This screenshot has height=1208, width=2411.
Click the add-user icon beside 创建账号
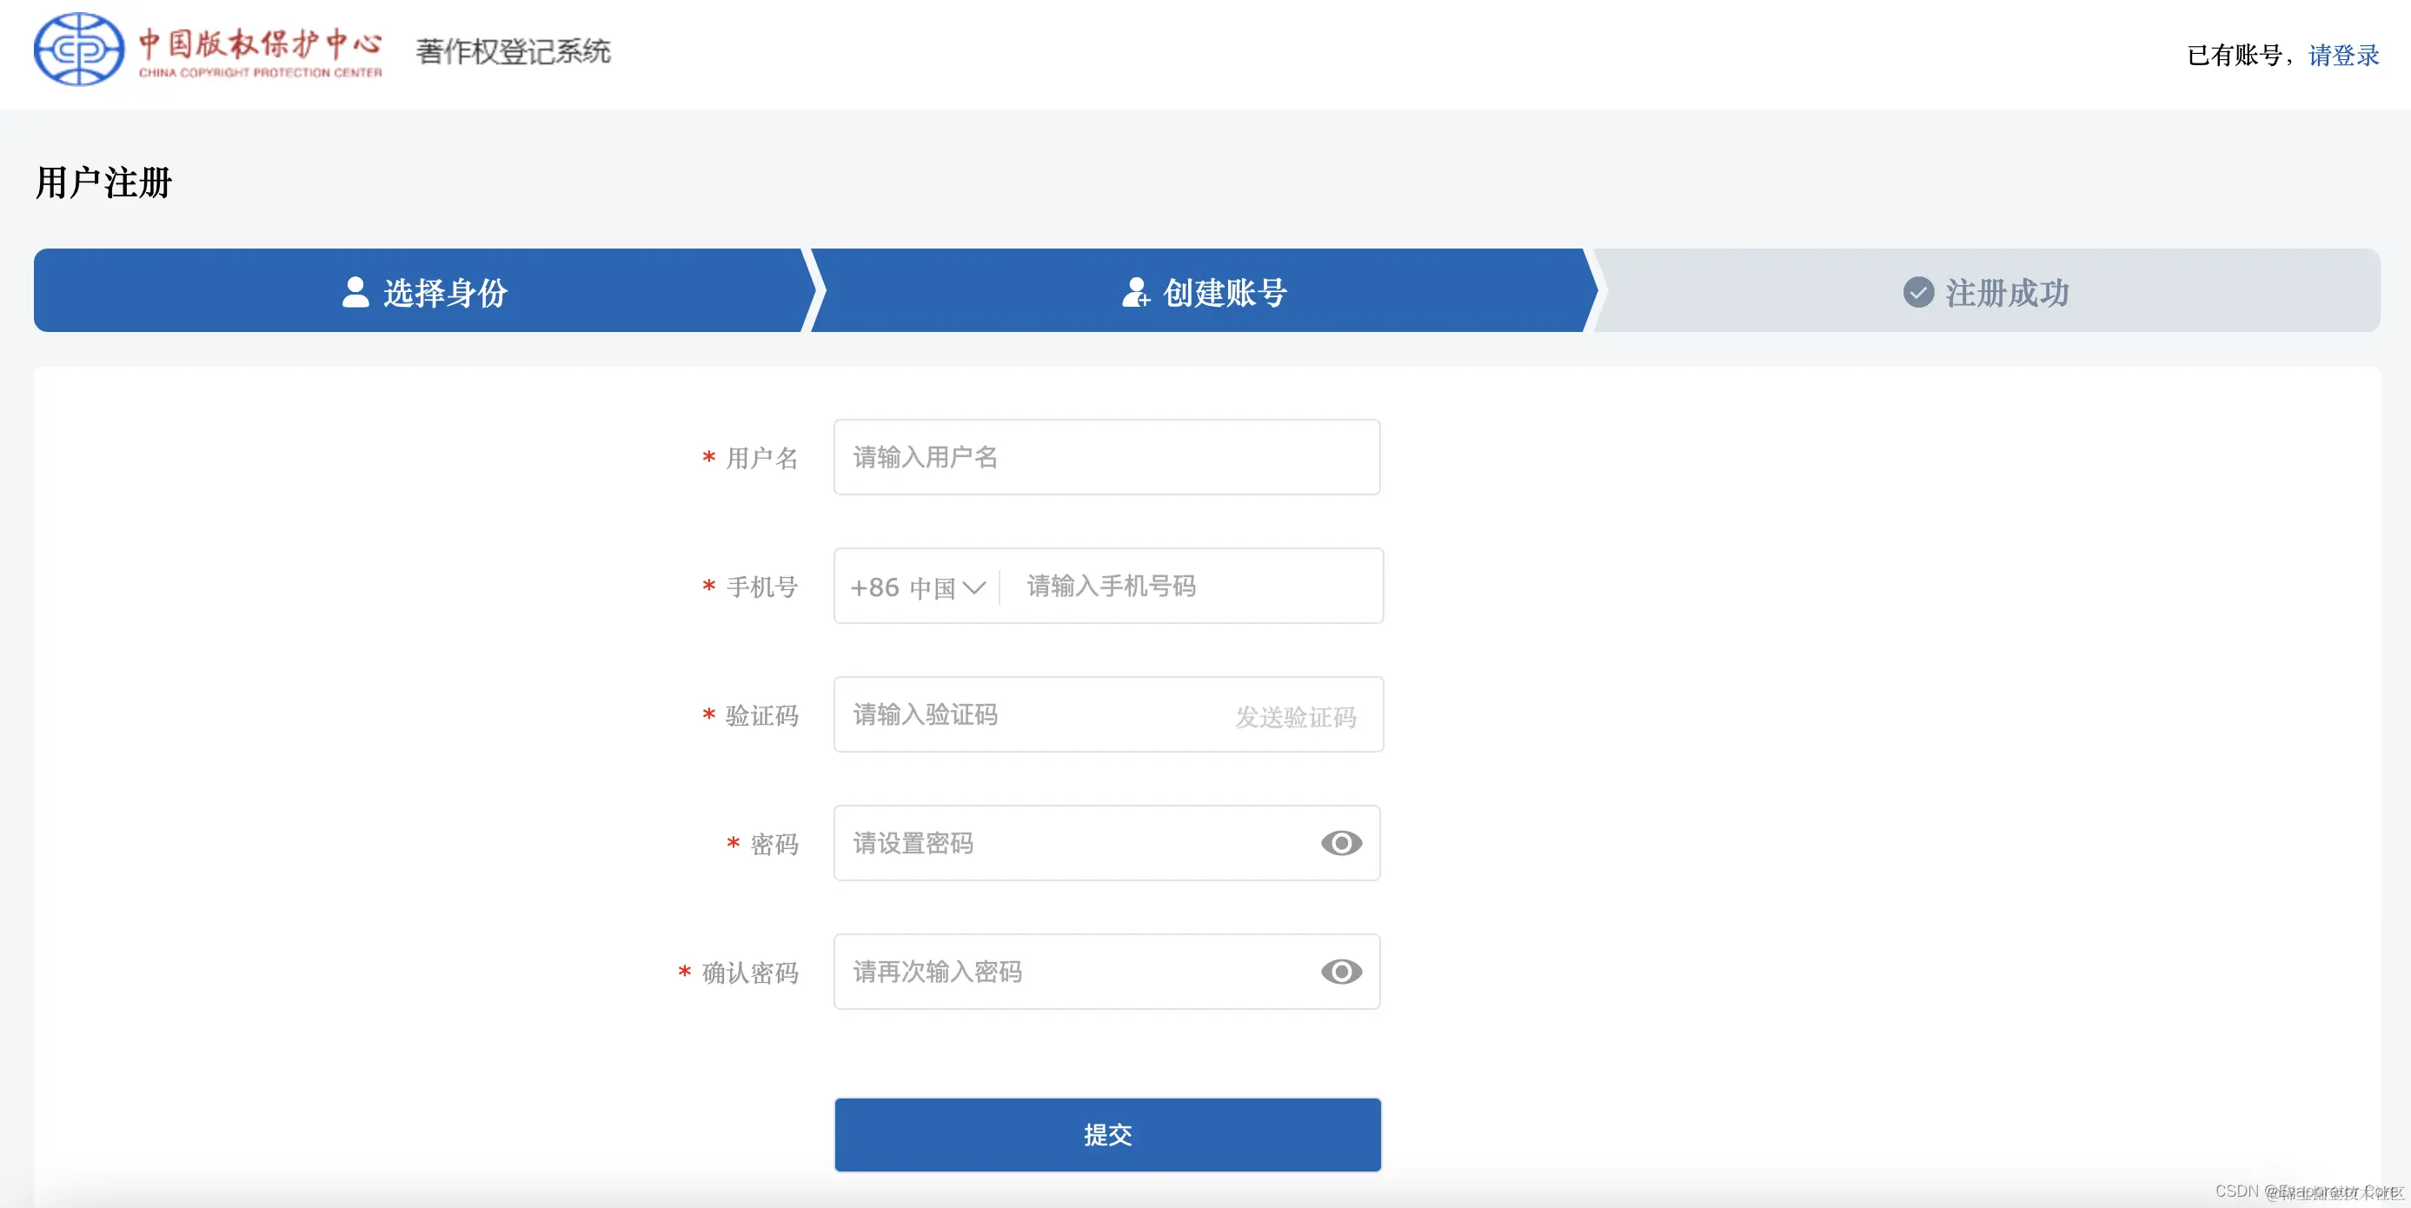pos(1135,292)
